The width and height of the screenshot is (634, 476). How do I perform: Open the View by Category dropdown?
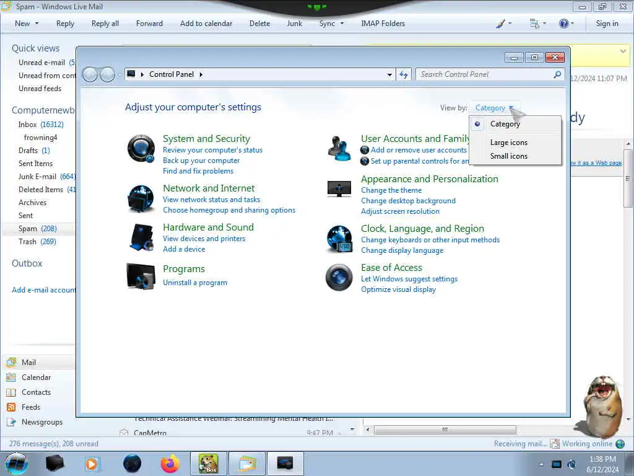pyautogui.click(x=494, y=108)
